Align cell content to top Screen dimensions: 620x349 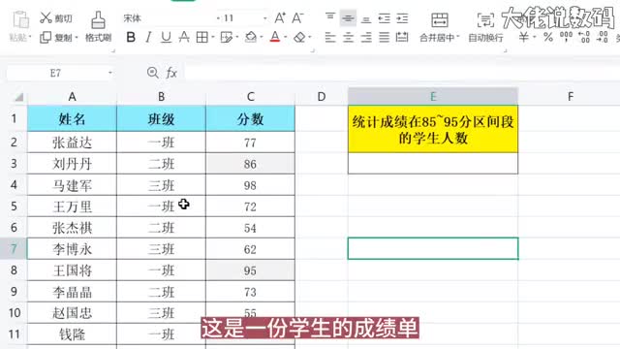click(330, 17)
